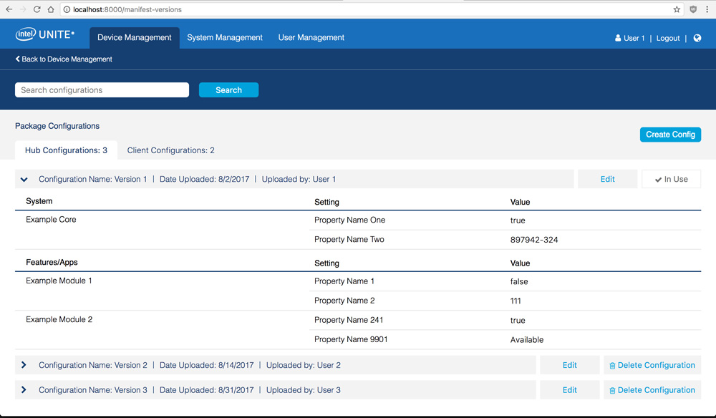Open the globe language icon
Image resolution: width=716 pixels, height=418 pixels.
click(697, 38)
